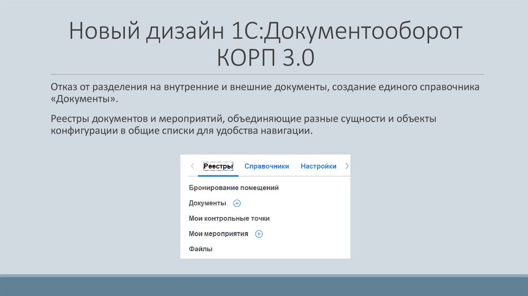This screenshot has width=528, height=296.
Task: Switch to the Справочники tab
Action: coord(267,167)
